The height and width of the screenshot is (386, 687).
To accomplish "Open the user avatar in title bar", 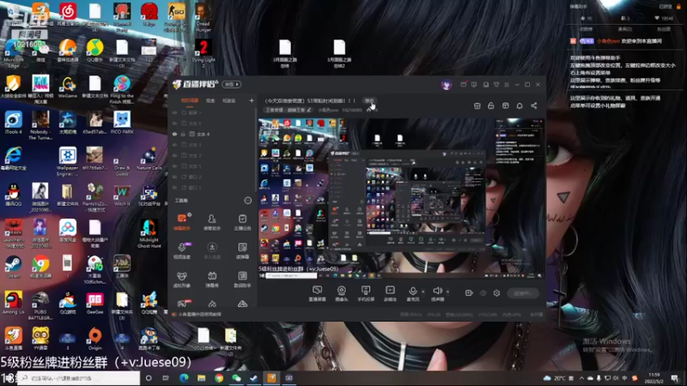I will pos(447,85).
